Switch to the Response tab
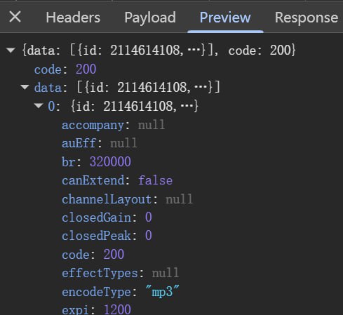 coord(307,18)
